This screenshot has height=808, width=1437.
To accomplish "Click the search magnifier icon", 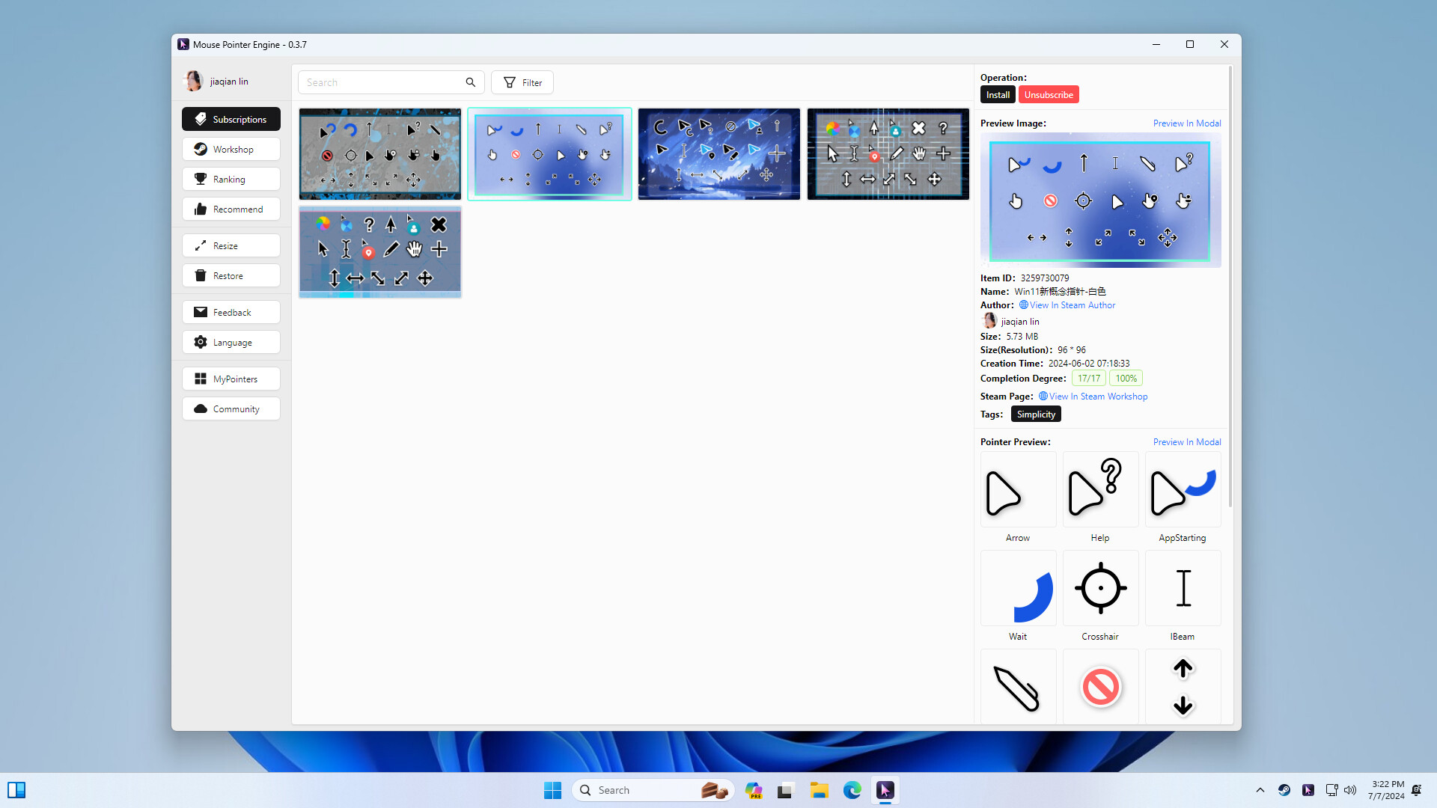I will click(x=470, y=82).
